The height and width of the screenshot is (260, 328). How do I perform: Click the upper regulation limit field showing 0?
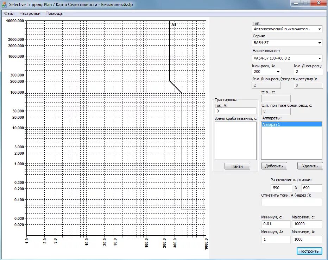pyautogui.click(x=308, y=85)
